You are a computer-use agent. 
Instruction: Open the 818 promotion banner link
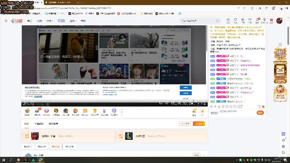coord(61,21)
